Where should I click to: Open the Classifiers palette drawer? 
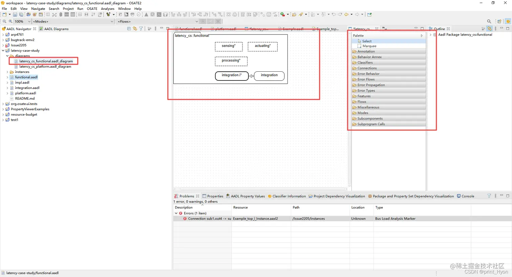click(389, 63)
